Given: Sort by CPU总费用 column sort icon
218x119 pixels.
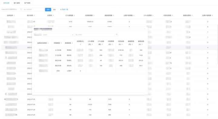Looking at the screenshot, I should (x=153, y=15).
